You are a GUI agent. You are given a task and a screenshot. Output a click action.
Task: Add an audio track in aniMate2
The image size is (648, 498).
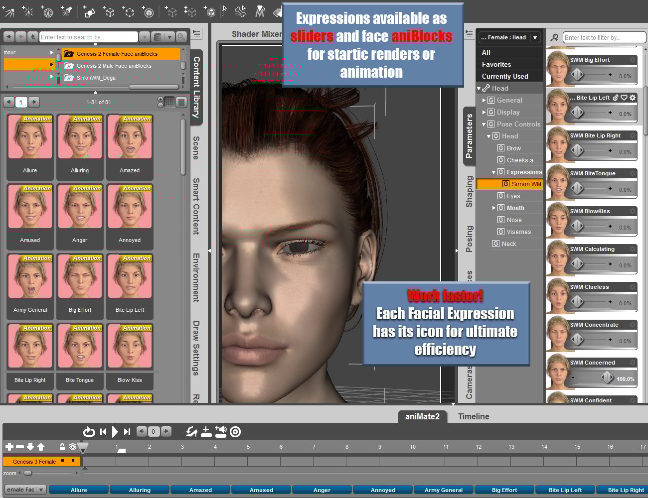pyautogui.click(x=220, y=431)
